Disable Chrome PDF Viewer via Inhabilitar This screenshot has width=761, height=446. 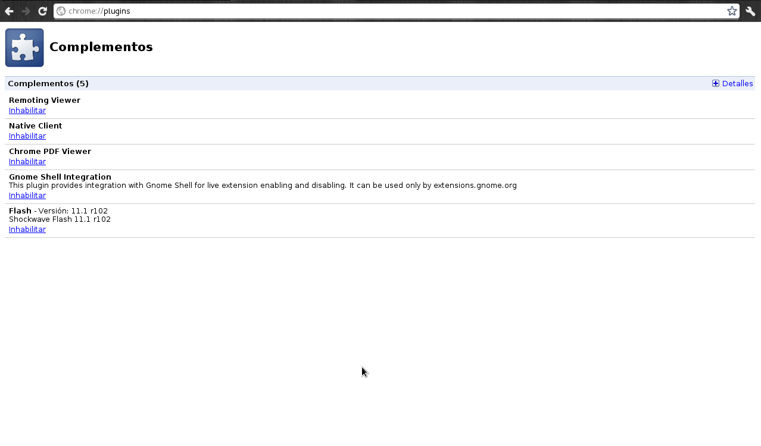coord(27,162)
